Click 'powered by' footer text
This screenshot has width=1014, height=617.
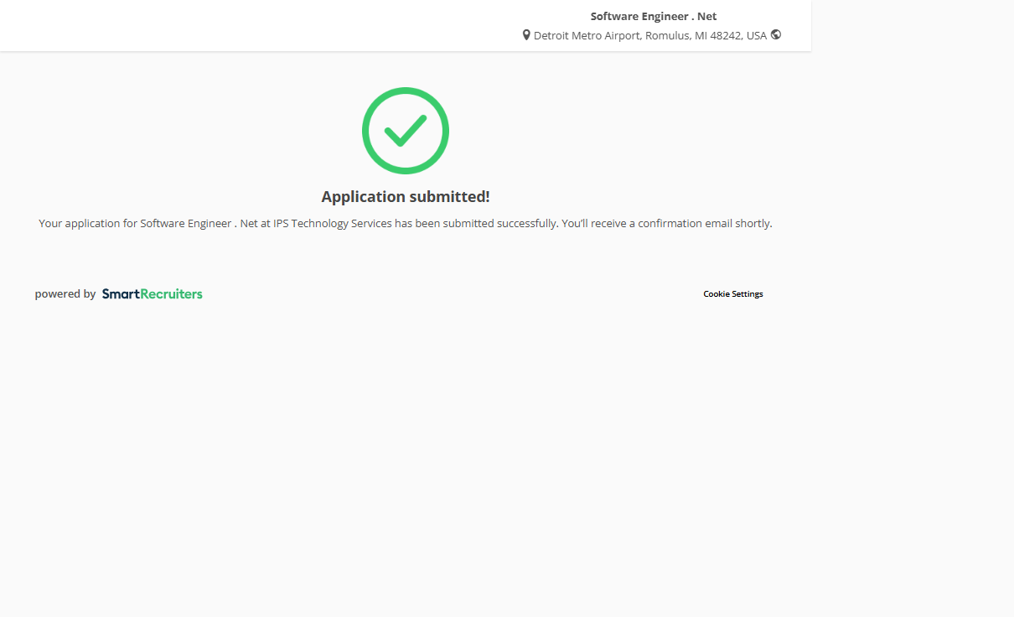point(65,294)
